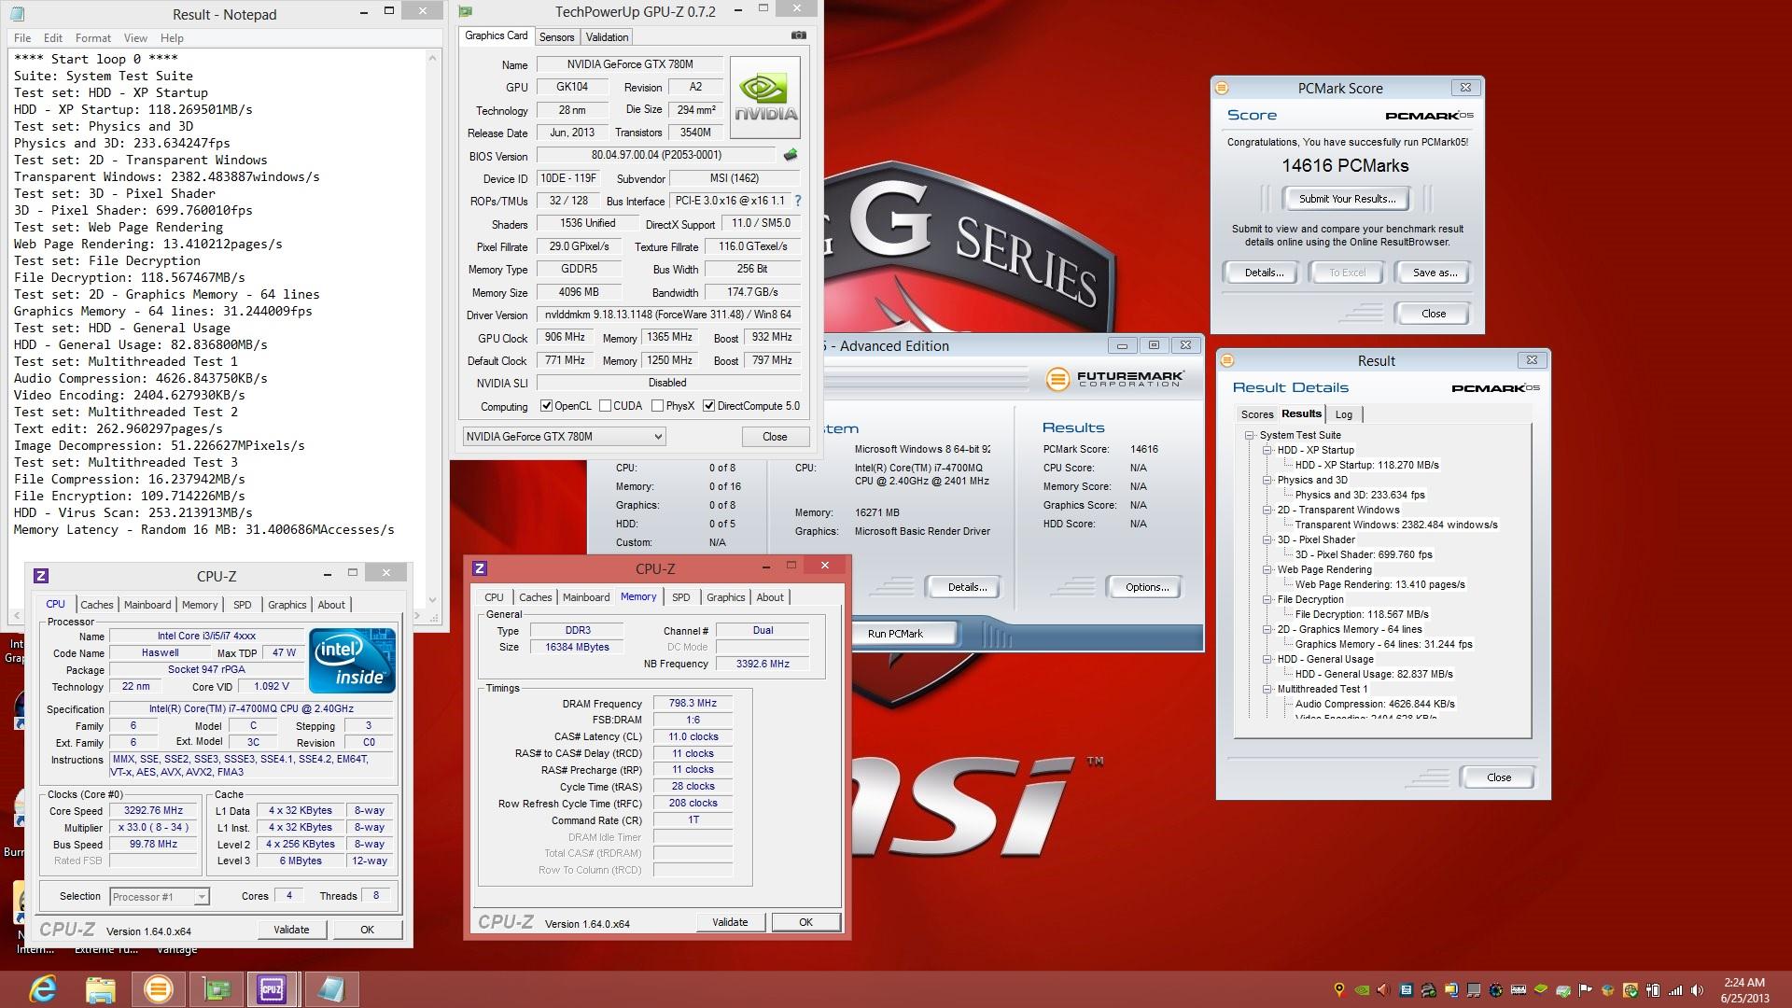Image resolution: width=1792 pixels, height=1008 pixels.
Task: Click the Options... button in PCMark
Action: click(1146, 587)
